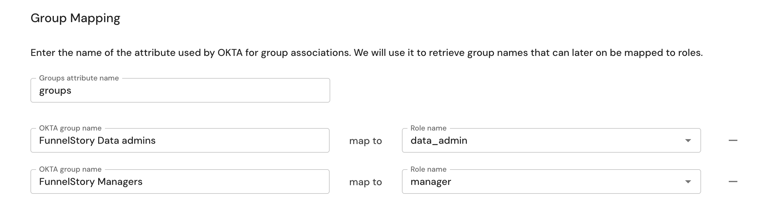The height and width of the screenshot is (207, 770).
Task: Edit the FunnelStory Managers group field
Action: [180, 182]
